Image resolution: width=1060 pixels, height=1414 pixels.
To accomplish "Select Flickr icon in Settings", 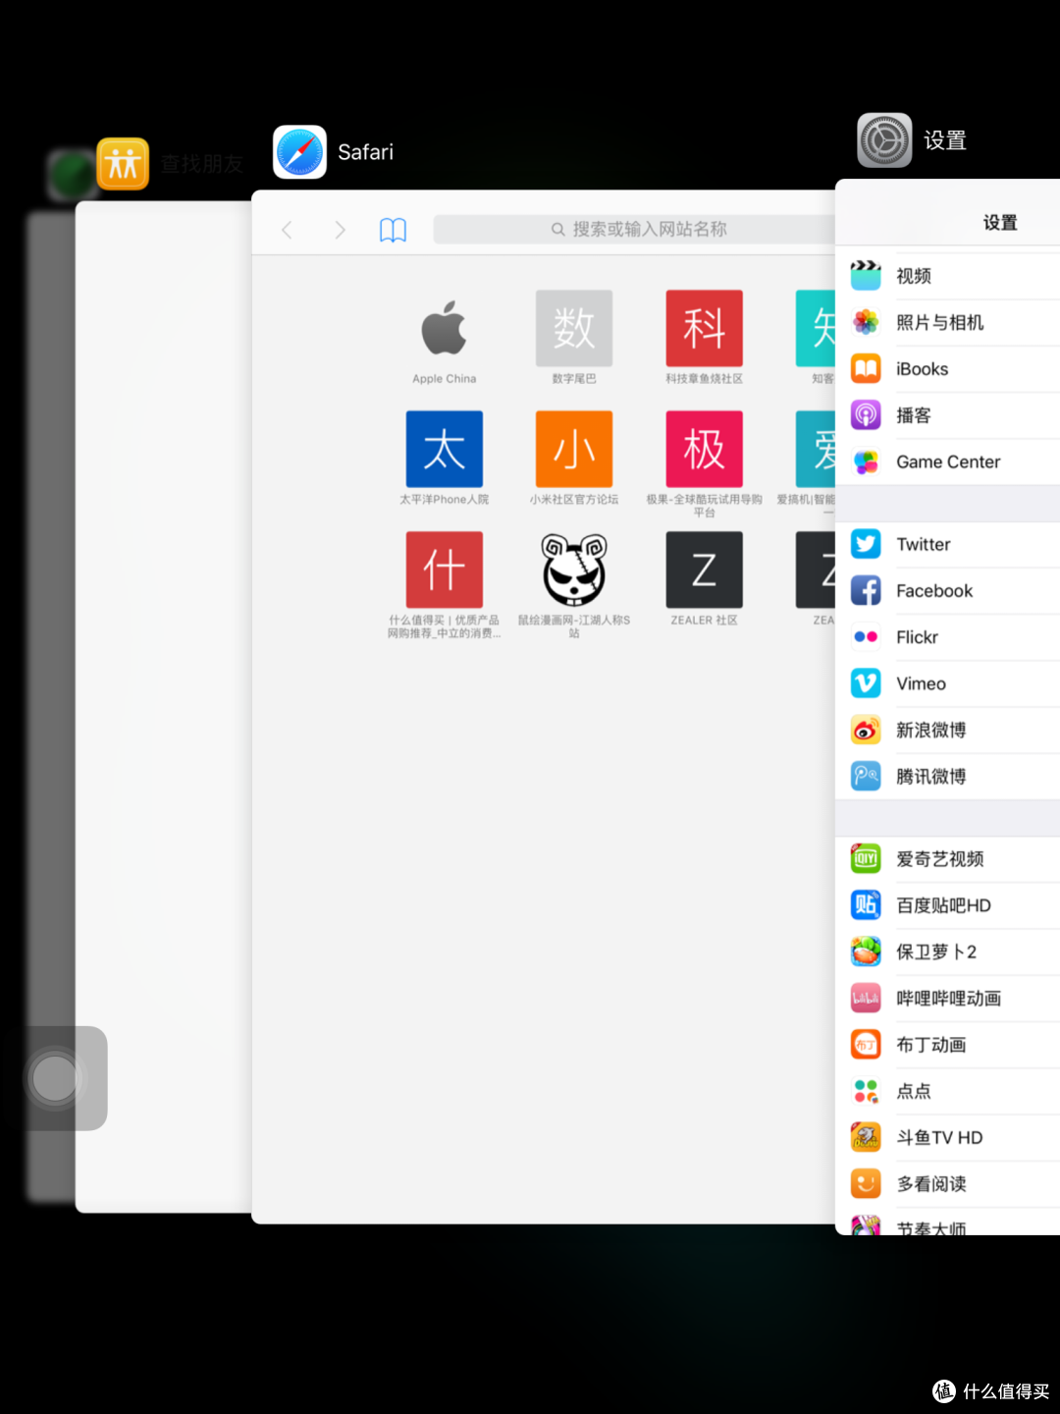I will (x=866, y=636).
